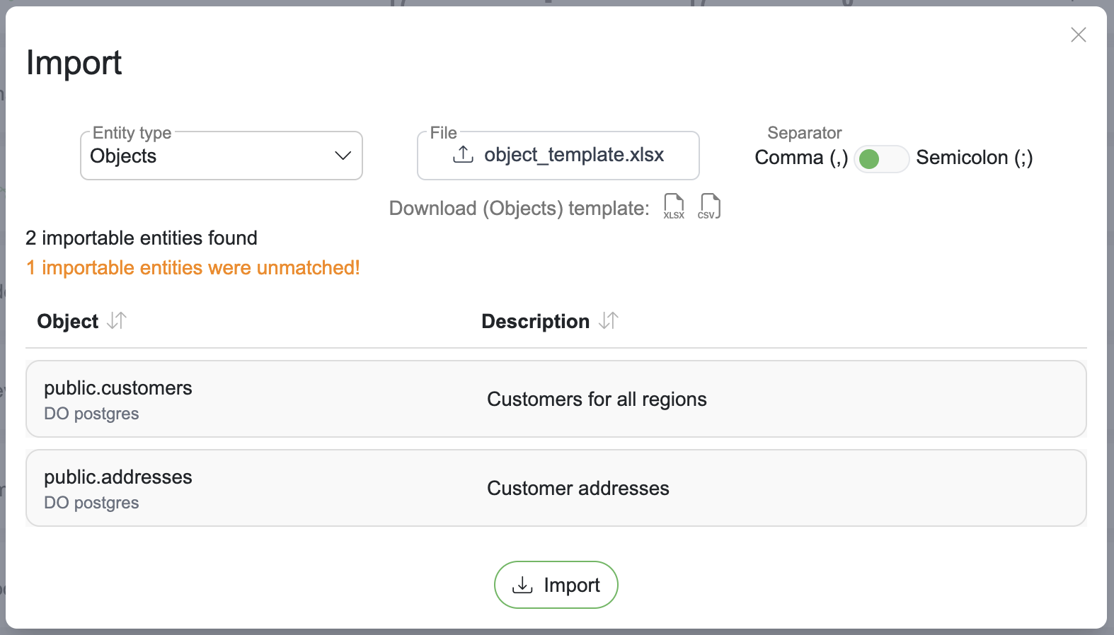1114x635 pixels.
Task: Click the unmatched entities warning text
Action: (193, 268)
